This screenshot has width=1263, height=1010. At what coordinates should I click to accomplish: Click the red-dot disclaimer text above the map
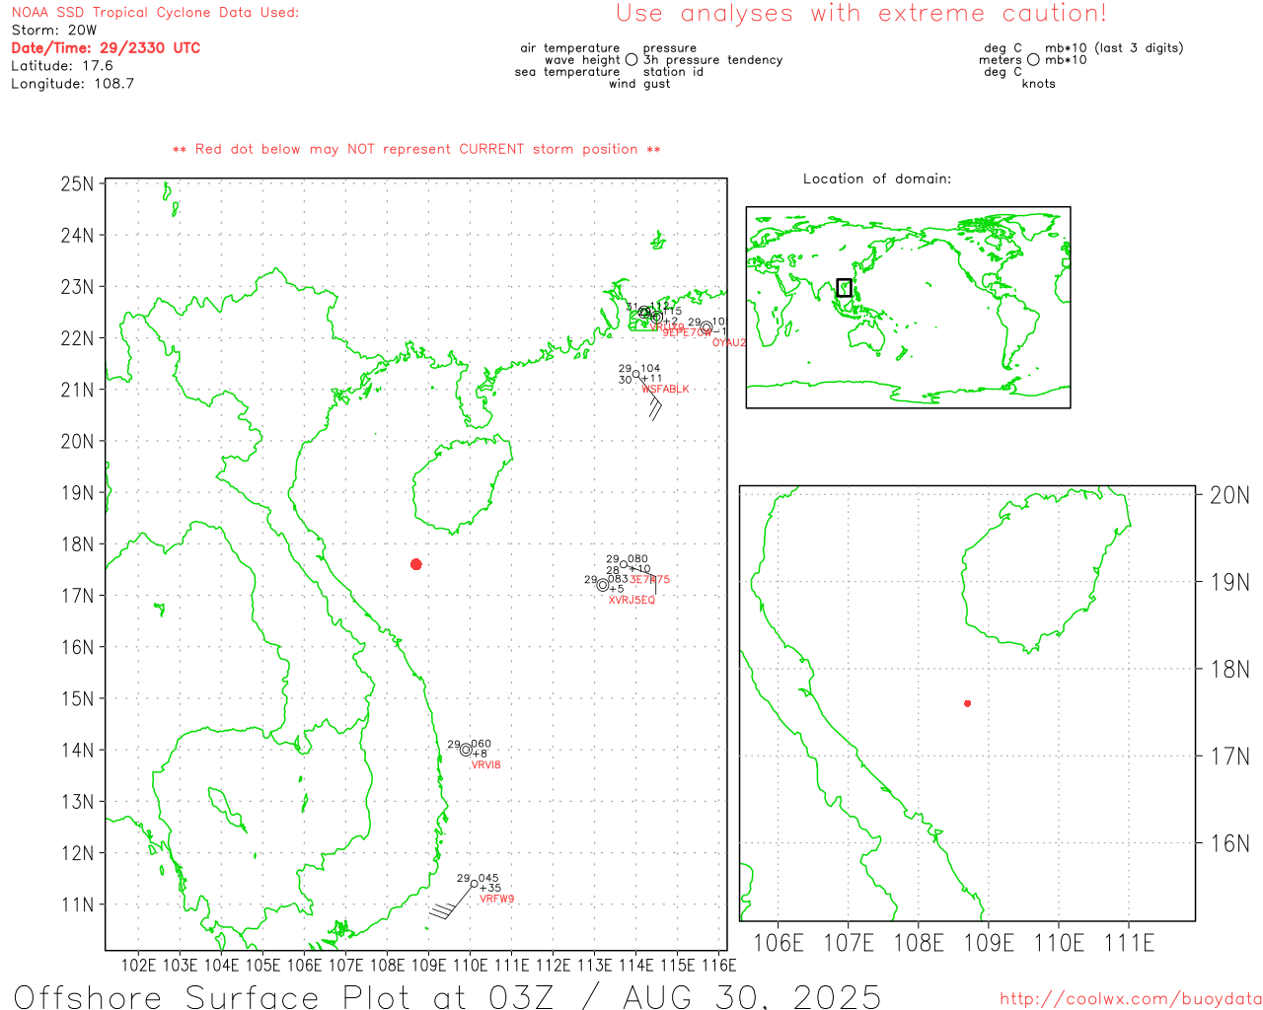point(416,149)
